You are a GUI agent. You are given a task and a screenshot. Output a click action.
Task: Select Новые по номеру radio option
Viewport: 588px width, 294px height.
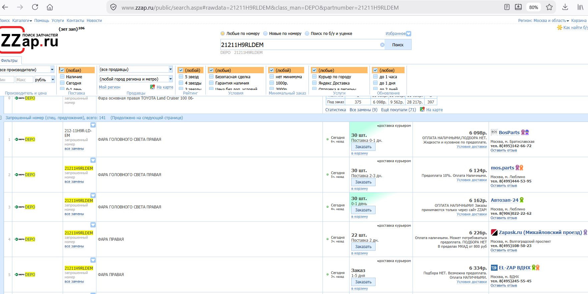(x=265, y=34)
